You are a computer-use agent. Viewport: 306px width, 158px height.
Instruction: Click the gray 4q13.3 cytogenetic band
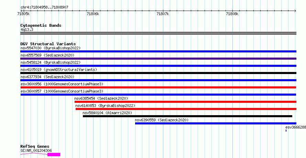(x=158, y=33)
